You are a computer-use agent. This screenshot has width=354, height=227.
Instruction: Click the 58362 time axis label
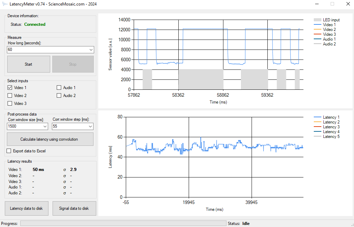(178, 95)
